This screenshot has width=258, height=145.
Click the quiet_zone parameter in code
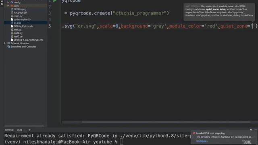coord(234,26)
